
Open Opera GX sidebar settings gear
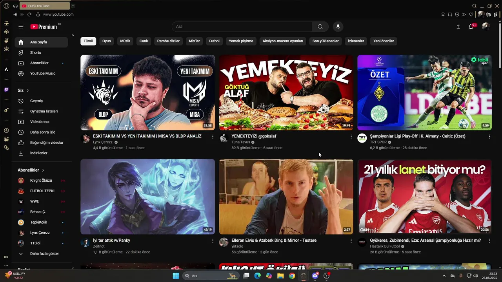tap(6, 148)
